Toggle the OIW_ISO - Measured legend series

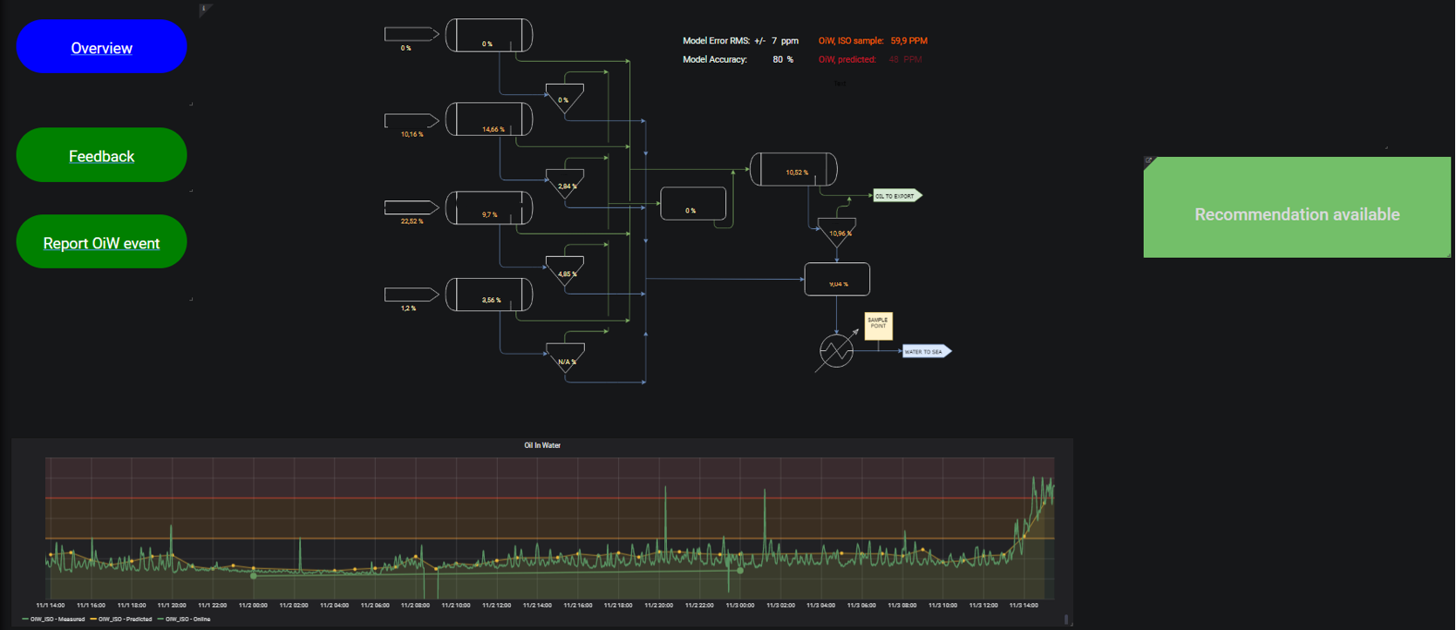[x=53, y=620]
